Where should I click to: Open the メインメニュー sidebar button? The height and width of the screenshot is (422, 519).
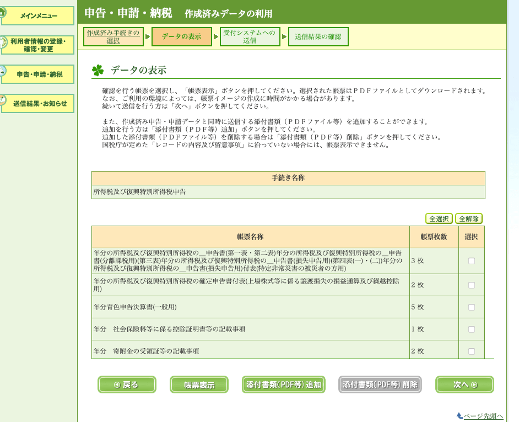pos(37,15)
